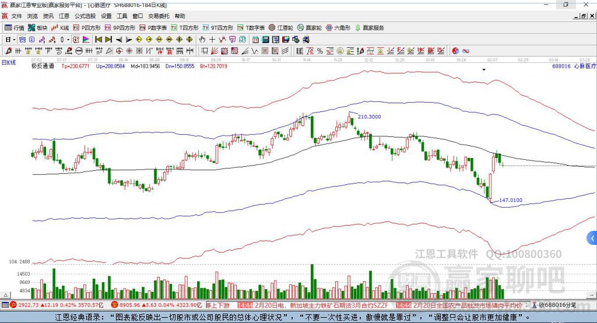Viewport: 597px width, 323px height.
Task: Open the 赢家轮 wheel tool
Action: tap(309, 28)
